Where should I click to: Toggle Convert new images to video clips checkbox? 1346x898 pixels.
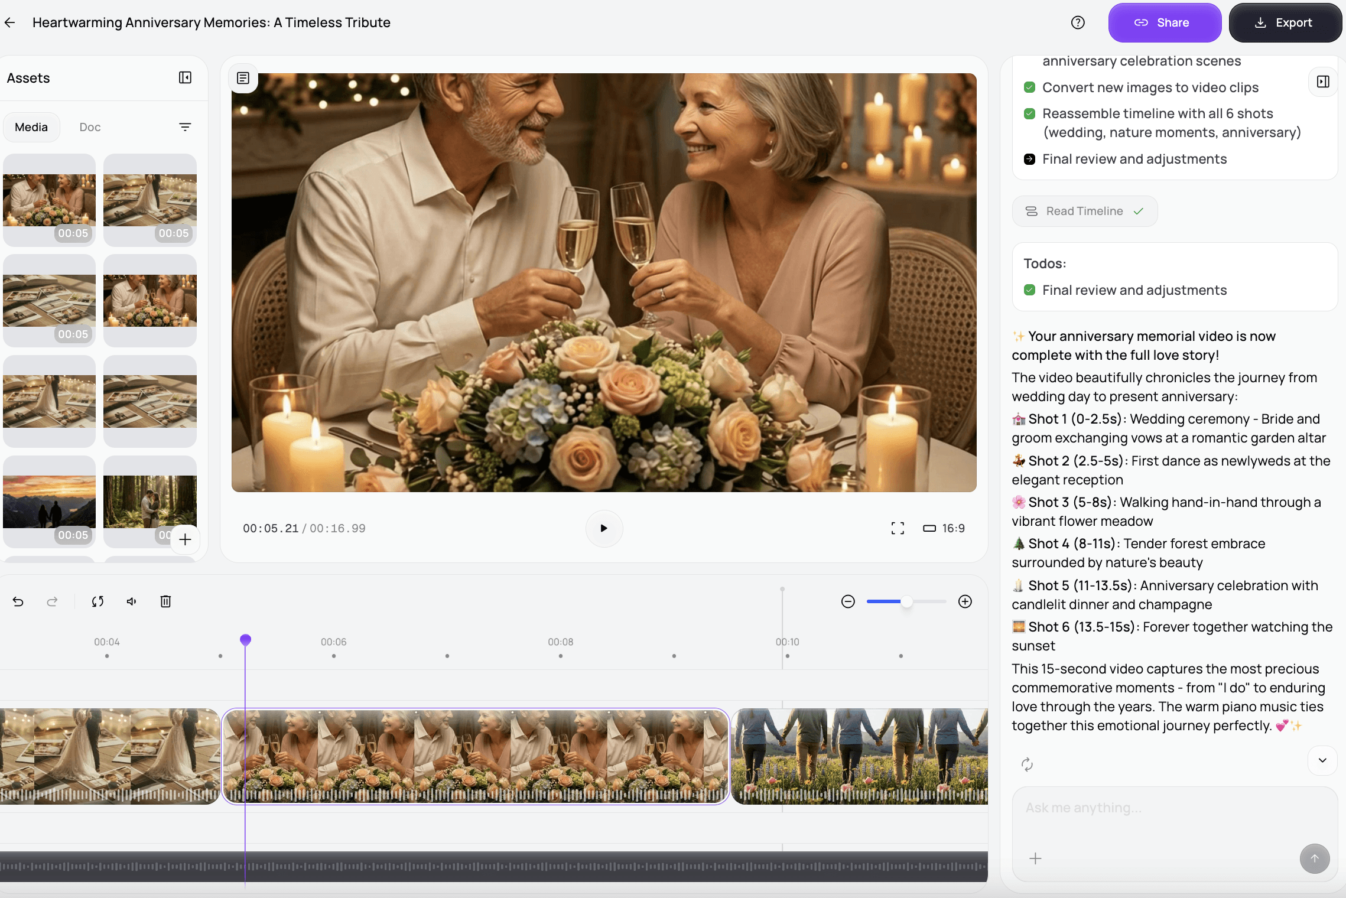(1029, 87)
